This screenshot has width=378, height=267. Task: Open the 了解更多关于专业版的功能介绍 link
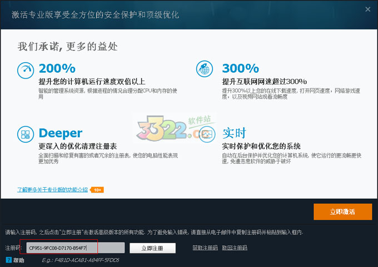pyautogui.click(x=52, y=190)
